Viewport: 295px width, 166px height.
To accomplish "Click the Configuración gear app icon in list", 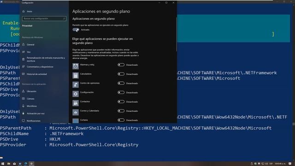I will click(x=76, y=94).
